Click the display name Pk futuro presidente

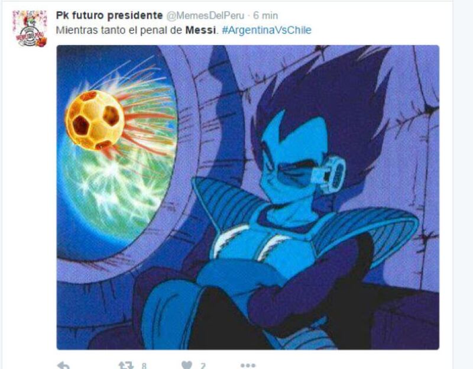tap(109, 15)
